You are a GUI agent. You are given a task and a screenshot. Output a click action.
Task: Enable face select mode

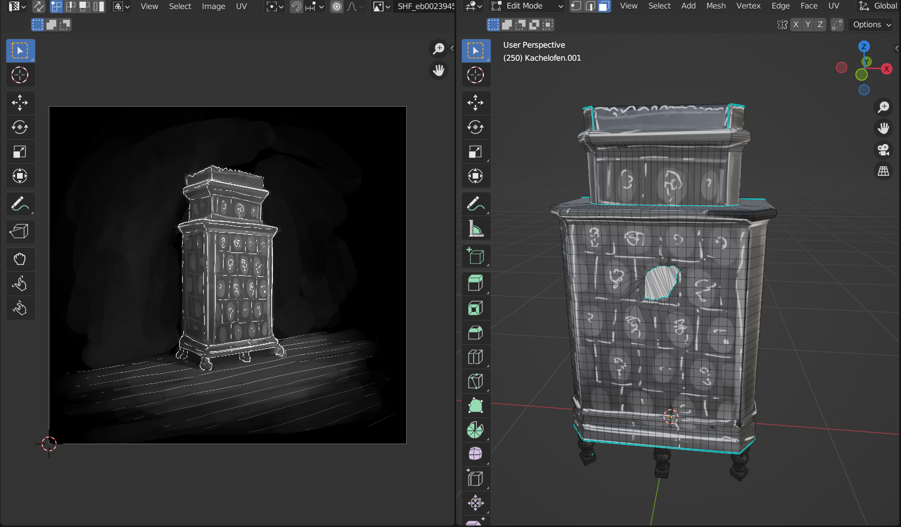point(604,6)
